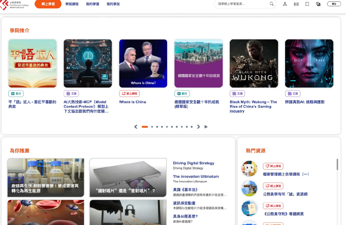Select the active first carousel page indicator
The image size is (346, 225).
tap(145, 127)
